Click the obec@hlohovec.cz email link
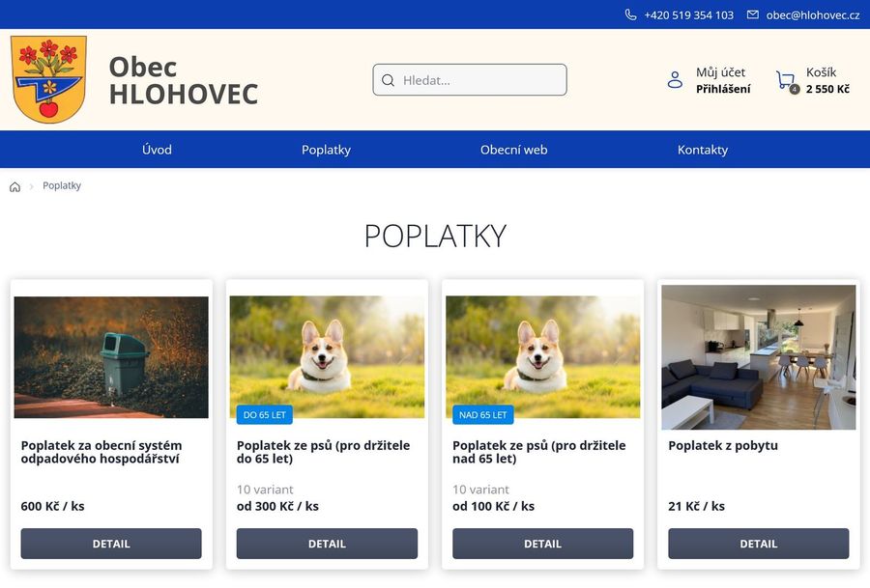 pyautogui.click(x=813, y=14)
